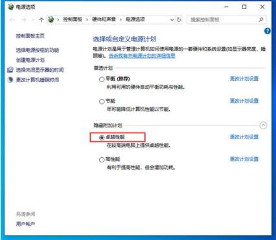The width and height of the screenshot is (276, 240).
Task: Refresh the Power Options page
Action: click(x=179, y=19)
